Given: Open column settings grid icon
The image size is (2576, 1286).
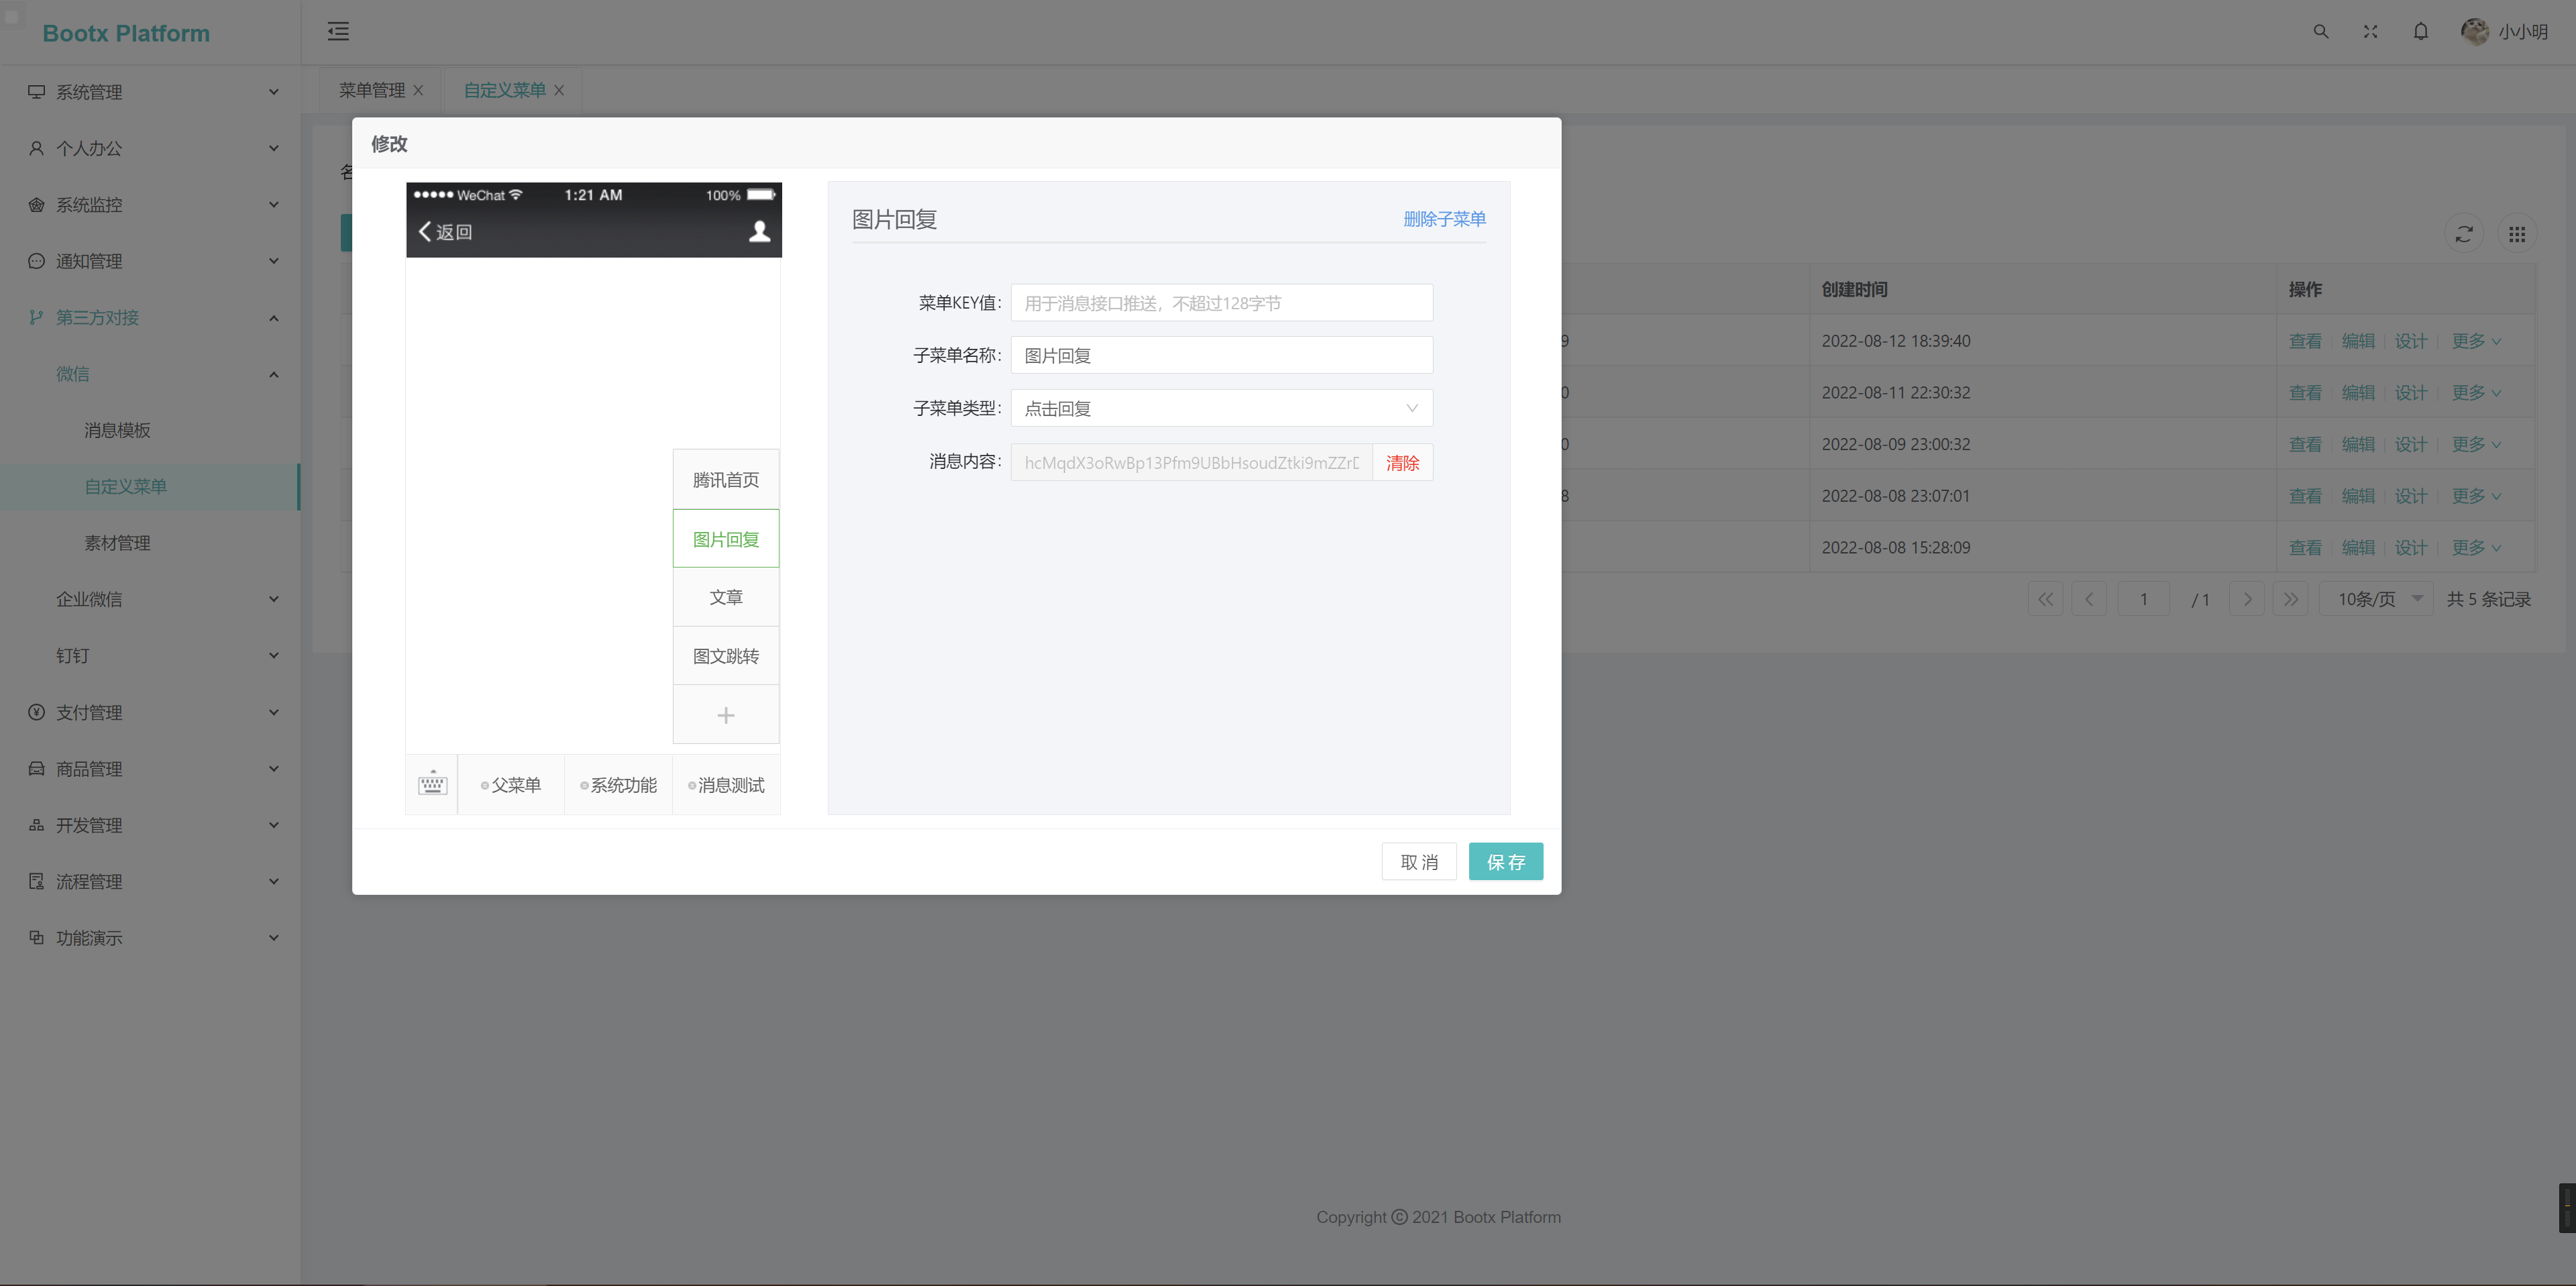Looking at the screenshot, I should point(2517,234).
